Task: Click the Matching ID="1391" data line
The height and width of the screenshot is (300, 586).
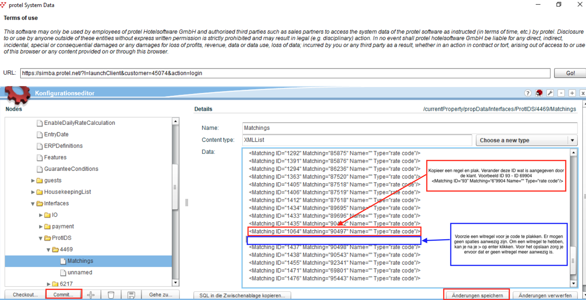Action: (x=335, y=161)
